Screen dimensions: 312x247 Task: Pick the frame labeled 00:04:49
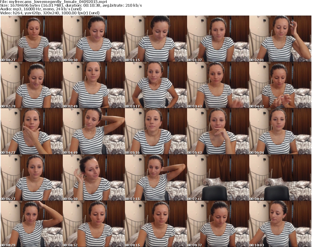94,131
